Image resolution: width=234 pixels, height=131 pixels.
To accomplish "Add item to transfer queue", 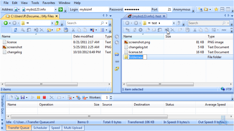I will point(17,97).
